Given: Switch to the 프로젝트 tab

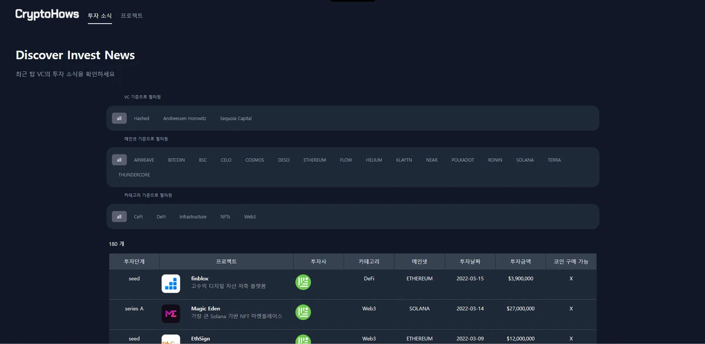Looking at the screenshot, I should 132,16.
